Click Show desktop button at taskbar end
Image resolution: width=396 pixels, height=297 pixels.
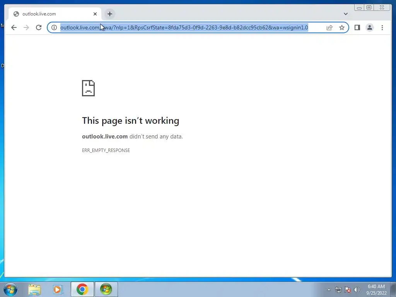(x=393, y=289)
